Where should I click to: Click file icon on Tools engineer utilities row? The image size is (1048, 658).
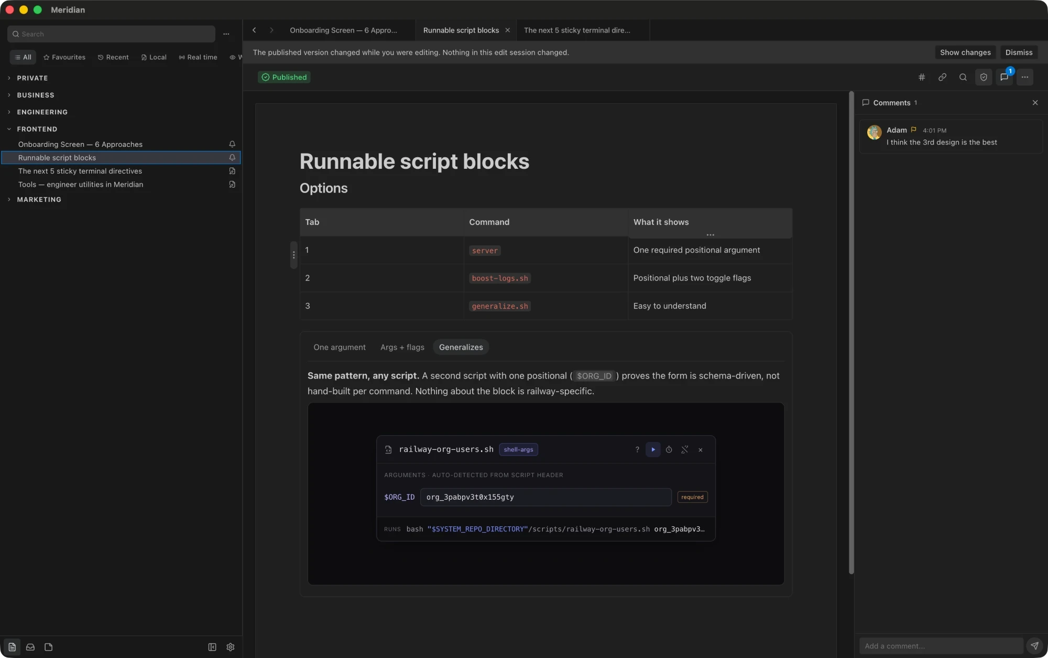point(232,185)
